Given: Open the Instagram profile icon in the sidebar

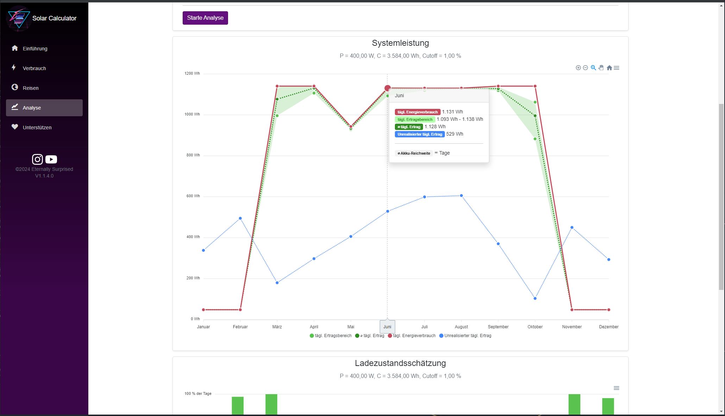Looking at the screenshot, I should click(x=37, y=159).
